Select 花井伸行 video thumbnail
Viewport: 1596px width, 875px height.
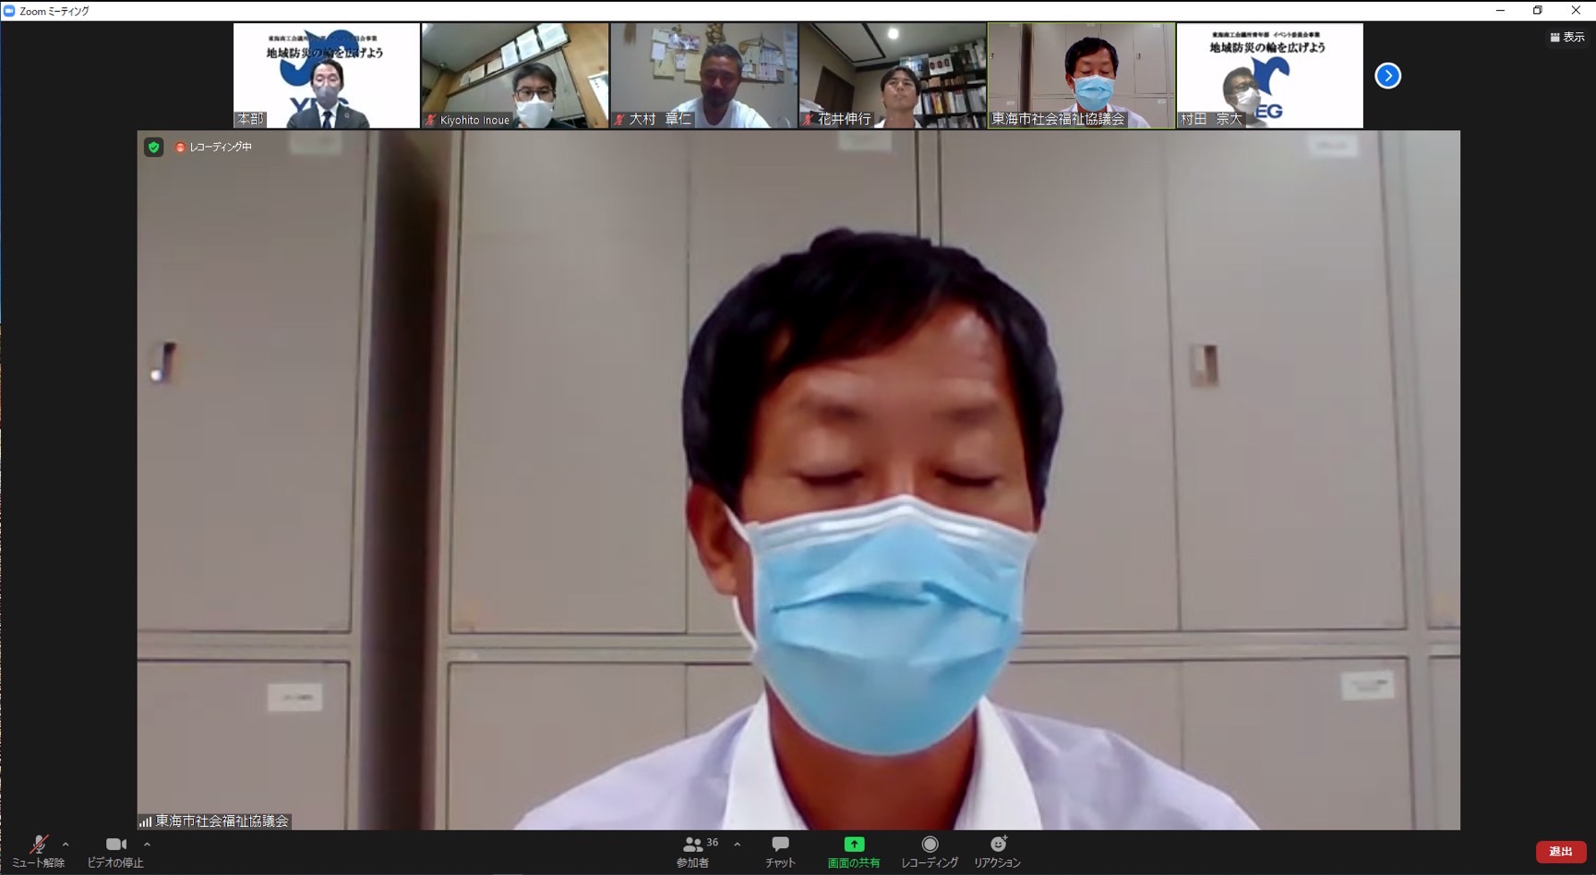tap(893, 76)
